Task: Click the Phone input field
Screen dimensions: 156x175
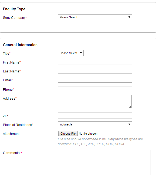Action: [95, 89]
